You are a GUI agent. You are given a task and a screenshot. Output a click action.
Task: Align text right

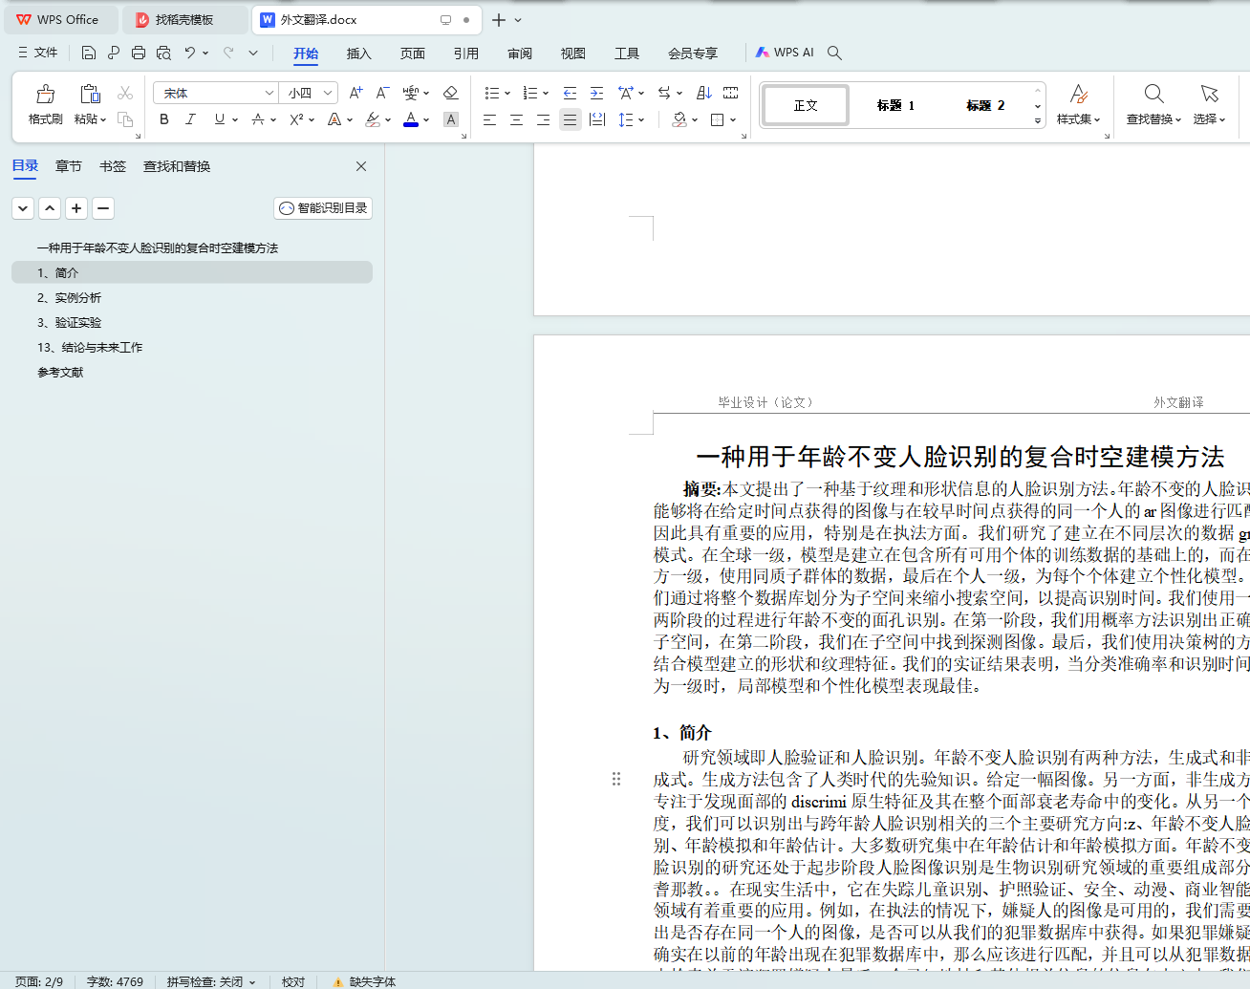[x=543, y=119]
